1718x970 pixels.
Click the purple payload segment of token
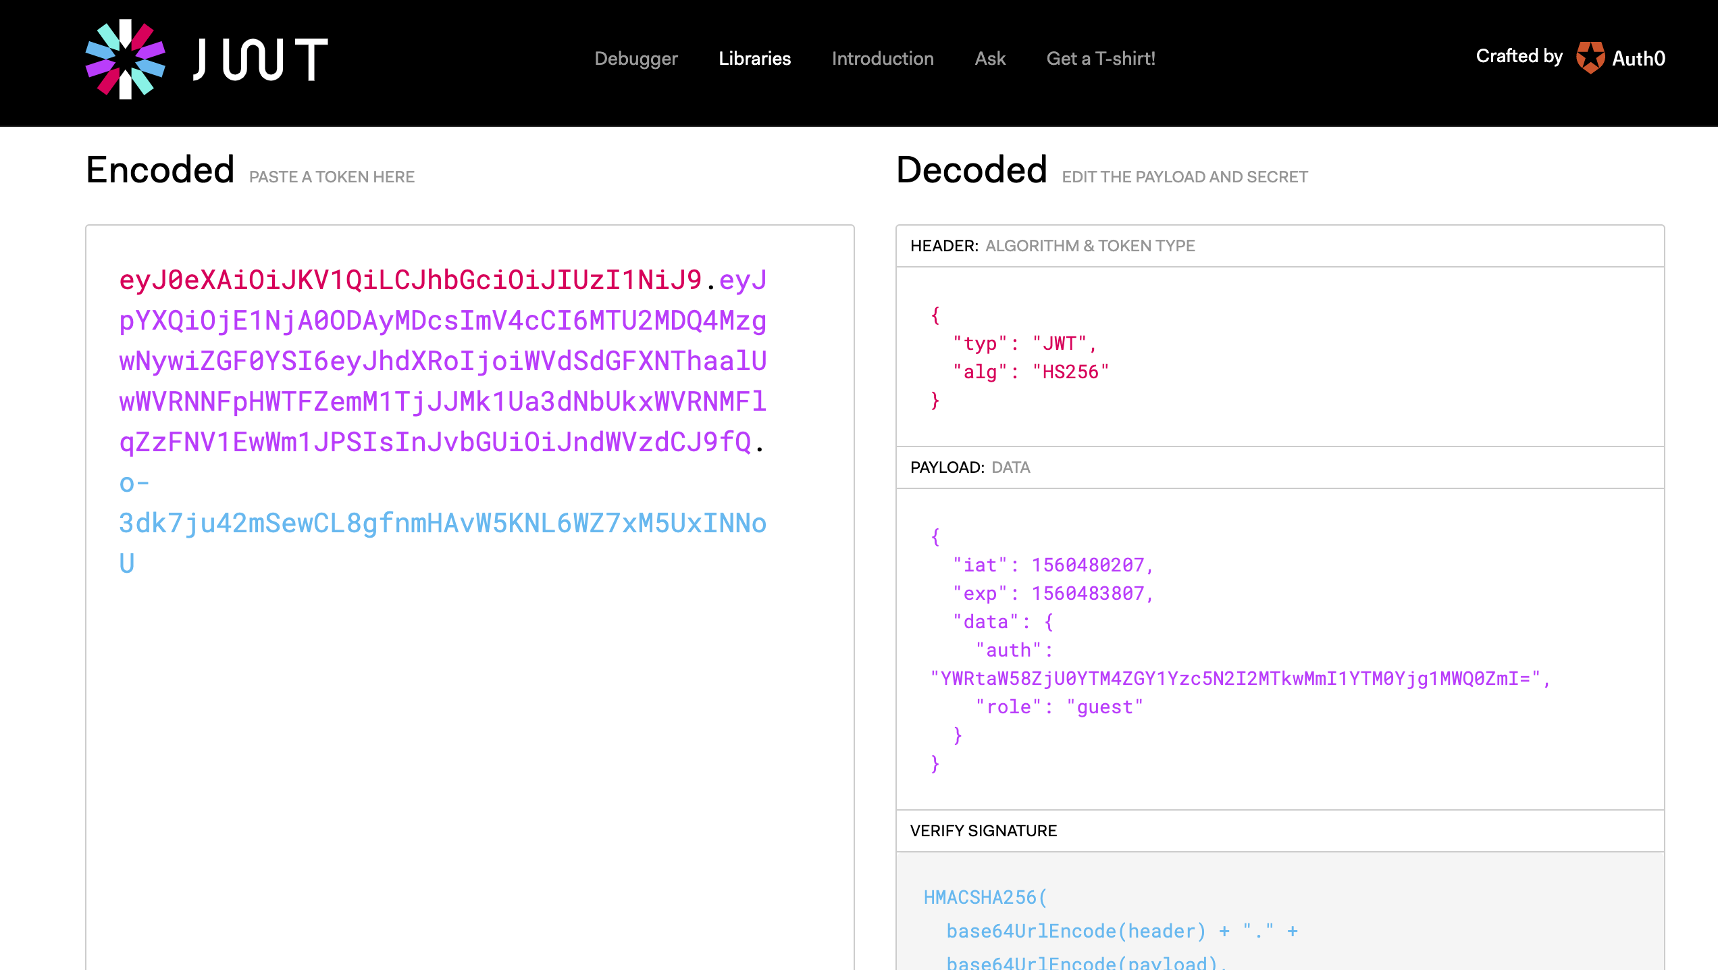coord(442,361)
